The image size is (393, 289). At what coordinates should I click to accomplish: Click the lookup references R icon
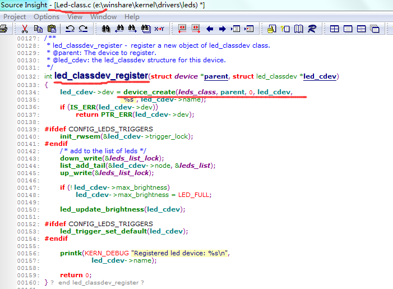[312, 29]
